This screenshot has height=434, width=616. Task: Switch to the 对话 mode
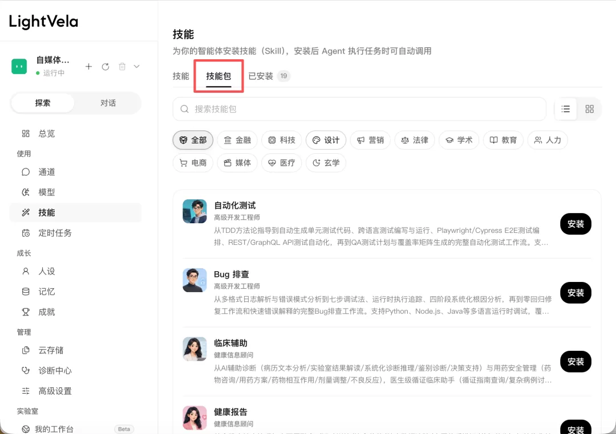pos(108,103)
